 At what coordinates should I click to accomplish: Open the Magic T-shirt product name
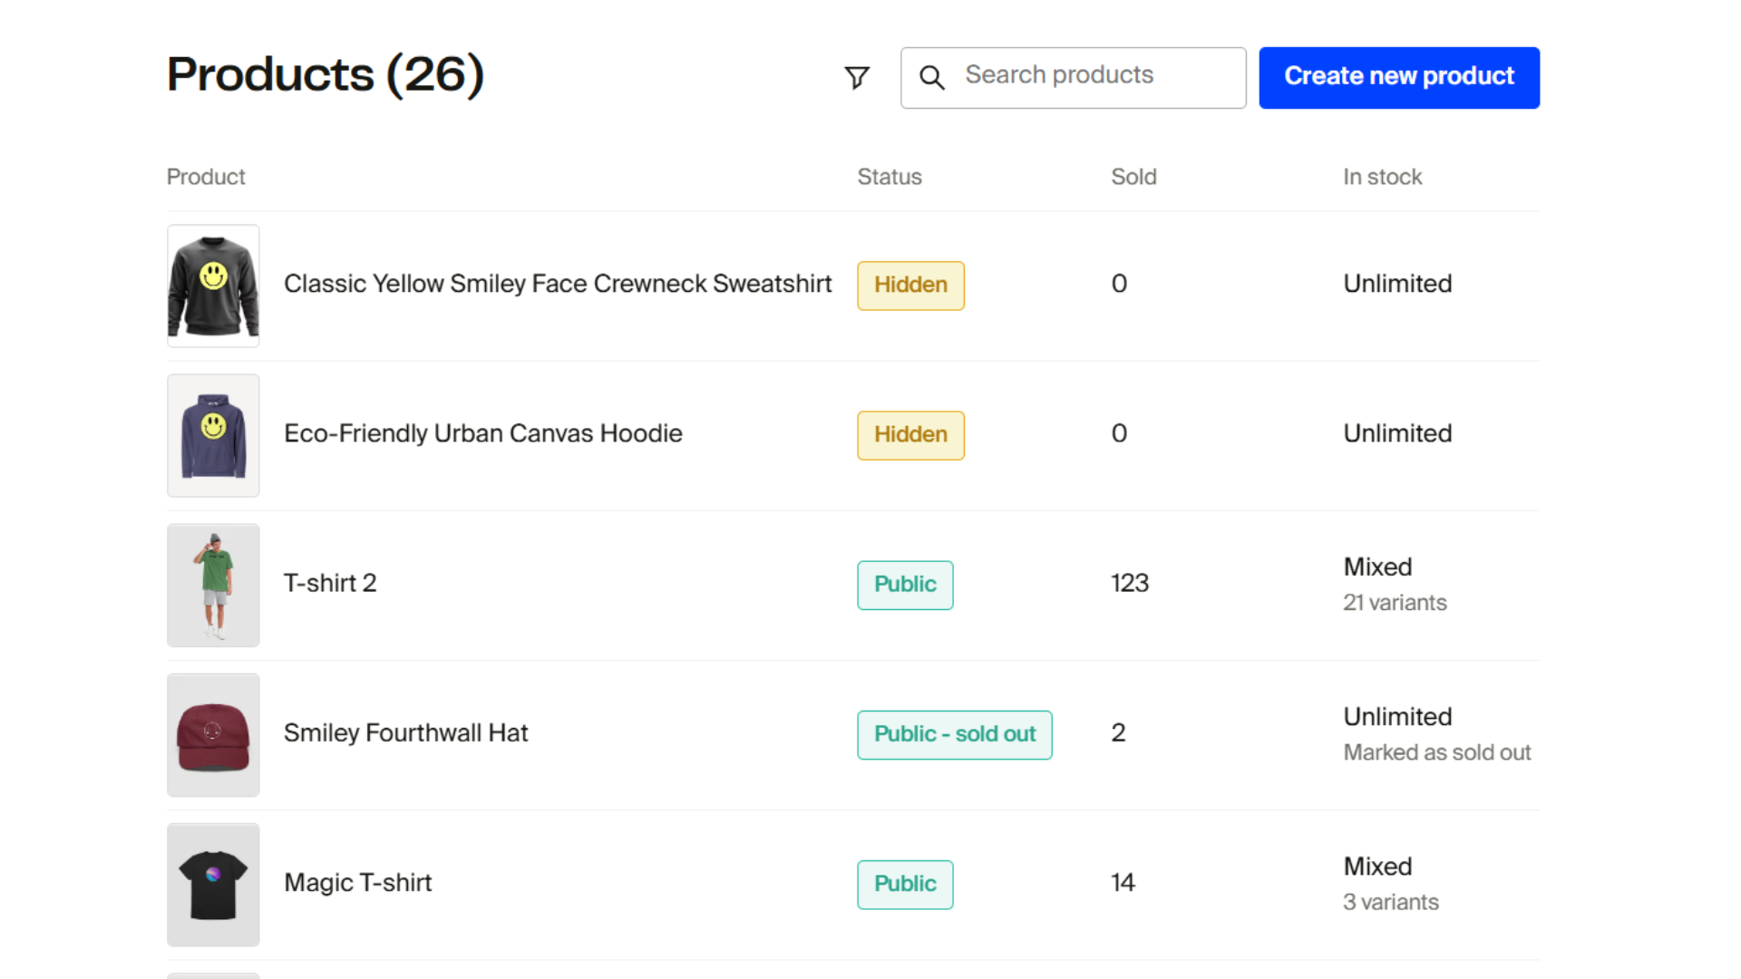coord(357,882)
